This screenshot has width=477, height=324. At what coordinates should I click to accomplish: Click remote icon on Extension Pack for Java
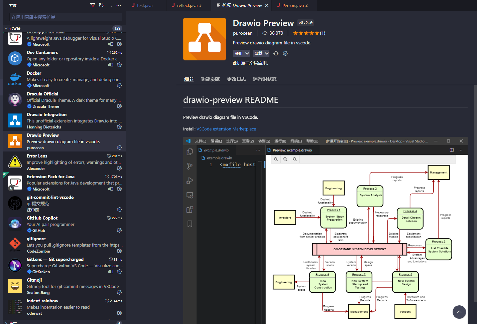tap(111, 189)
